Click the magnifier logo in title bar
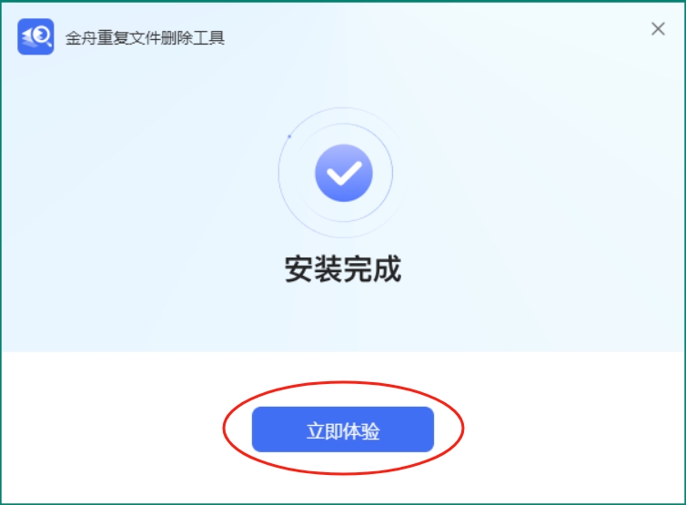This screenshot has width=686, height=505. coord(35,36)
